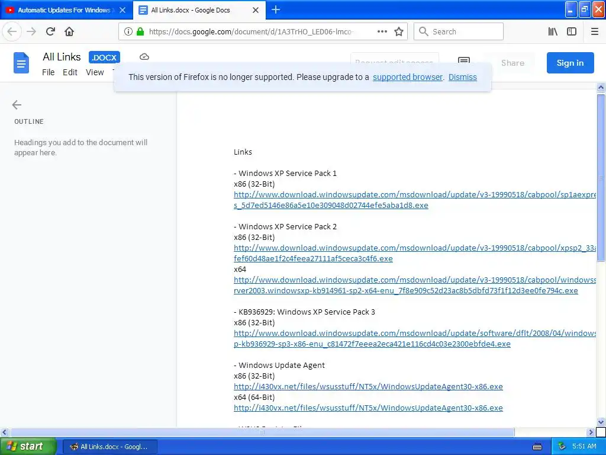Go back with the Firefox back arrow
Image resolution: width=606 pixels, height=455 pixels.
[12, 31]
